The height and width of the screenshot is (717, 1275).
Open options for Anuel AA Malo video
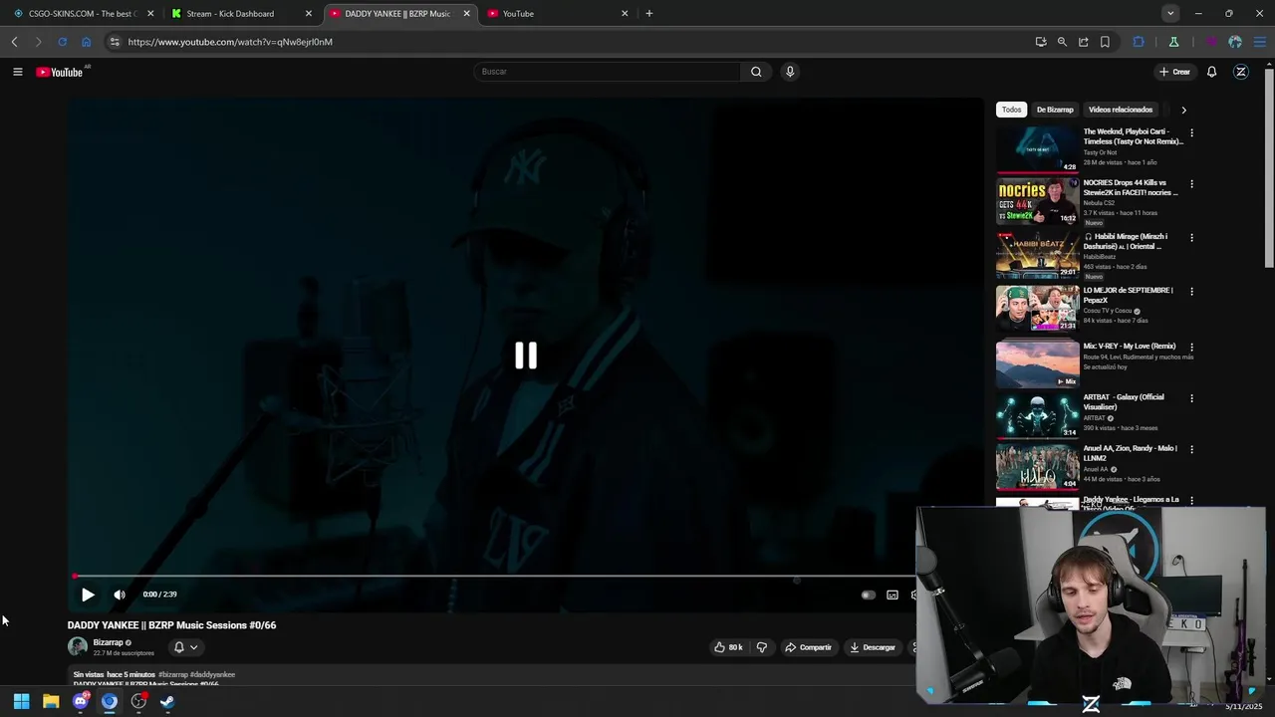[x=1191, y=449]
